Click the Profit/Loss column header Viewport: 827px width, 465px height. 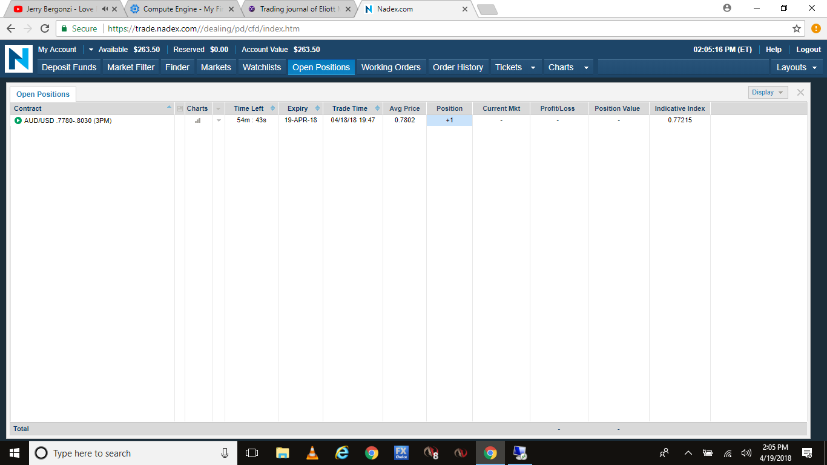(558, 108)
